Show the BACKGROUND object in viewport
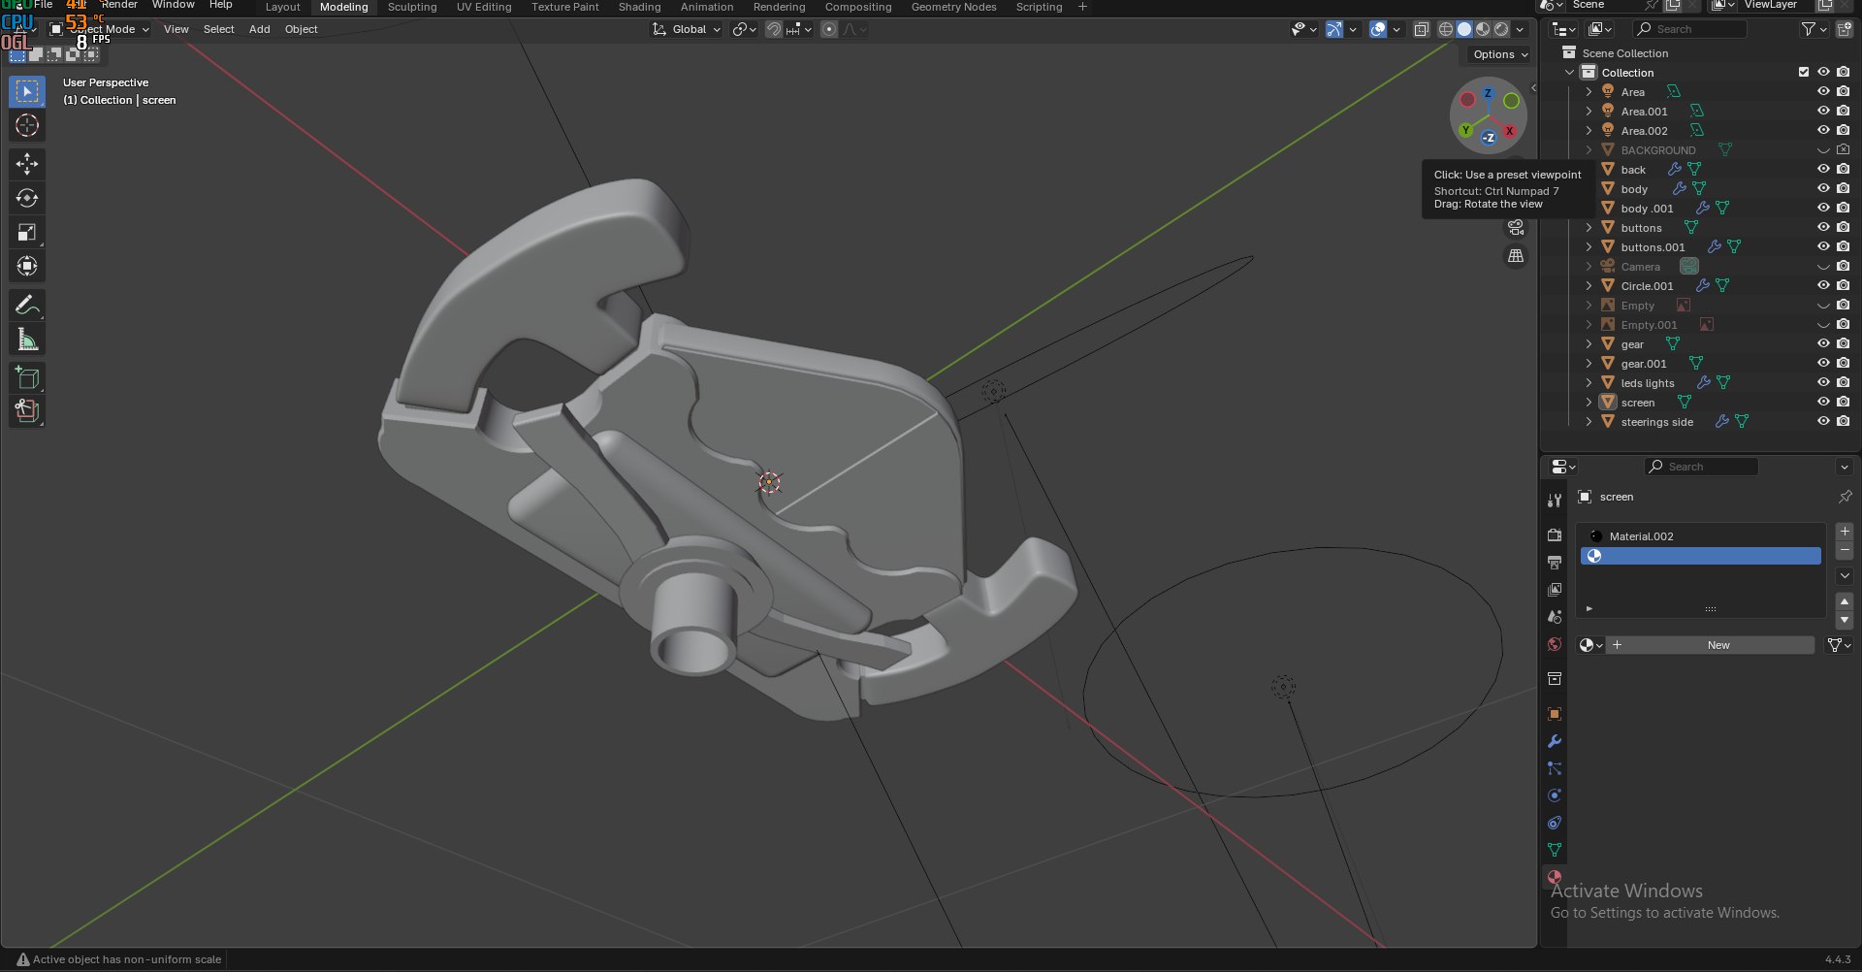This screenshot has height=972, width=1862. (x=1823, y=150)
